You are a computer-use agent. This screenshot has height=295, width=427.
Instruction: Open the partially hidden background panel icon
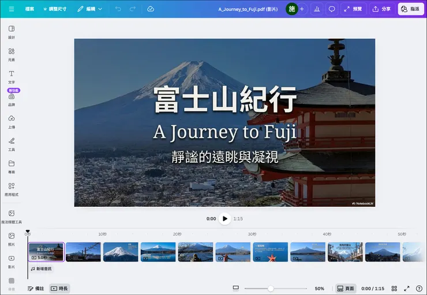(x=12, y=284)
